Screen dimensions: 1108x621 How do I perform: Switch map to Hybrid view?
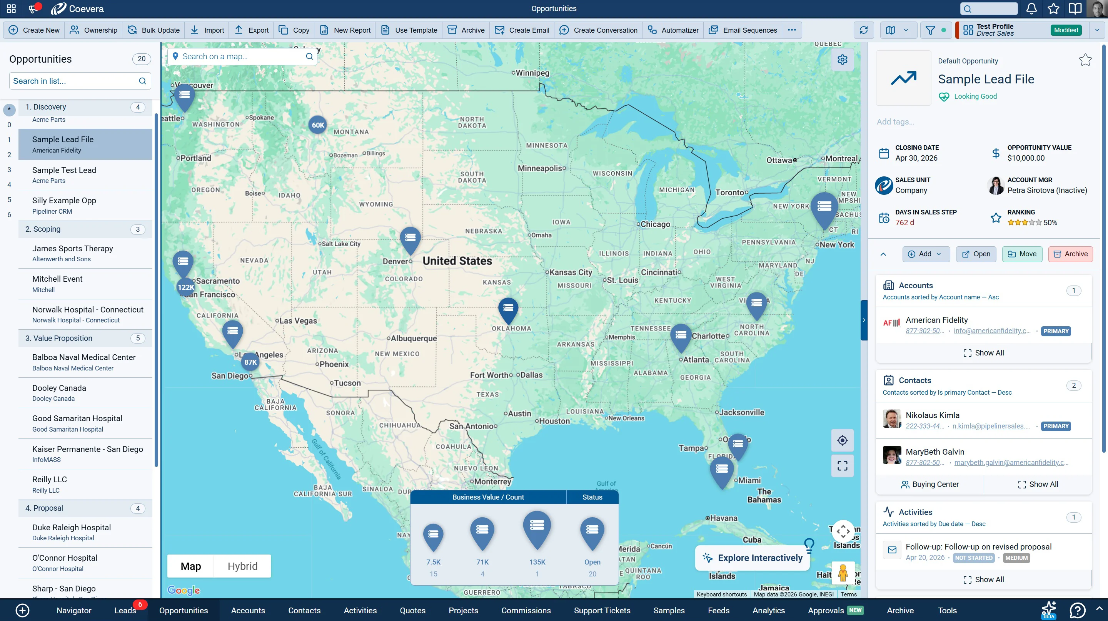(243, 566)
